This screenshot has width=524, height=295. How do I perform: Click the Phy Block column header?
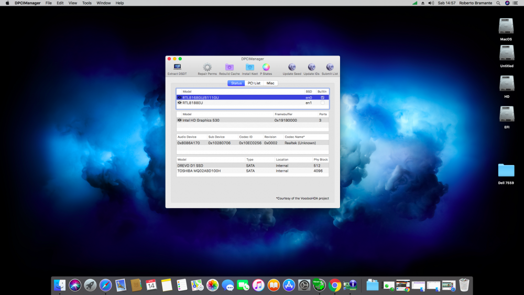pos(321,160)
